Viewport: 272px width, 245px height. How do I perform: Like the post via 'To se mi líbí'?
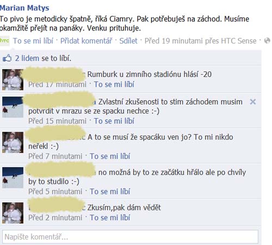point(33,41)
